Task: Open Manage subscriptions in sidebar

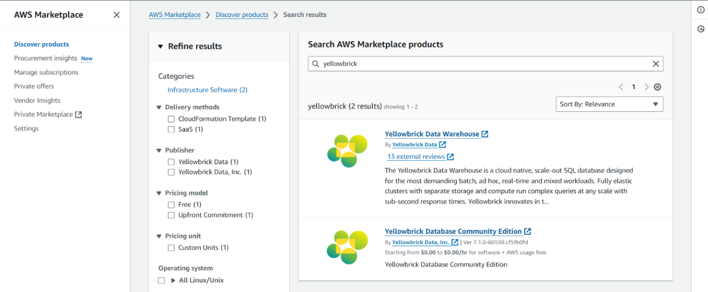Action: tap(46, 73)
